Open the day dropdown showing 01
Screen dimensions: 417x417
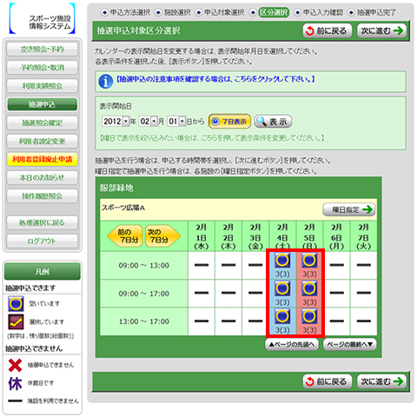tap(176, 121)
